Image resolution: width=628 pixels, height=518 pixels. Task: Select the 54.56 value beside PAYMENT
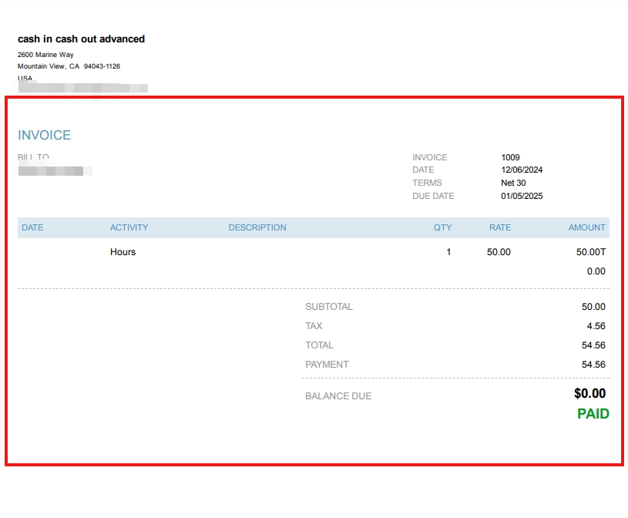(x=593, y=364)
